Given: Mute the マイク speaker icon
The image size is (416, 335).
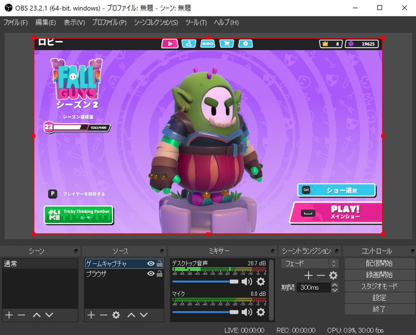Looking at the screenshot, I should [x=247, y=312].
